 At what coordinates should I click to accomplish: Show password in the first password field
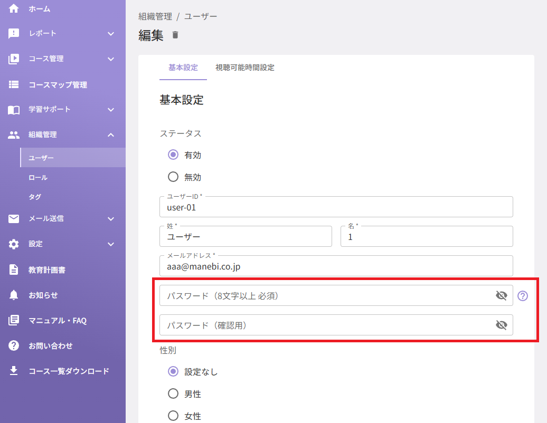coord(501,295)
